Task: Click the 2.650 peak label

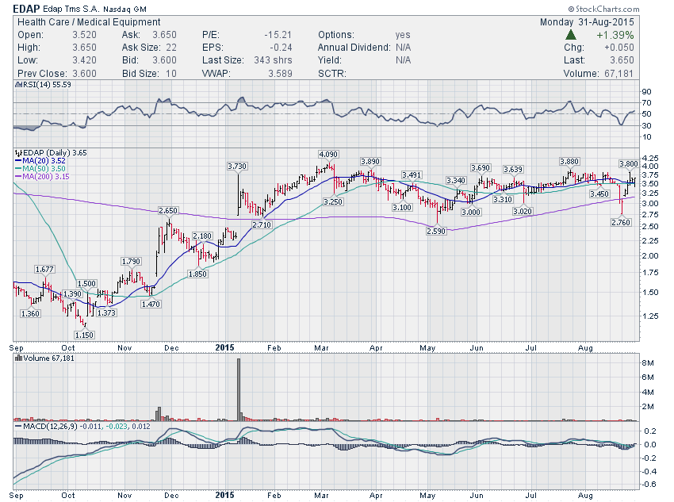Action: (167, 211)
